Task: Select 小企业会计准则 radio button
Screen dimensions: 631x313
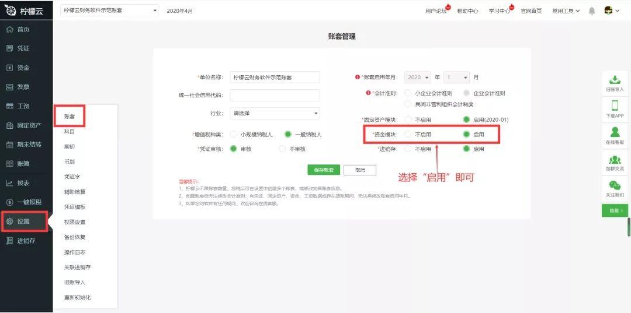Action: (x=408, y=93)
